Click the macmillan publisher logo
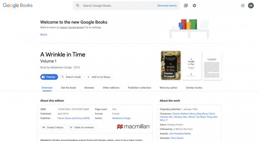This screenshot has width=259, height=141. point(133,126)
